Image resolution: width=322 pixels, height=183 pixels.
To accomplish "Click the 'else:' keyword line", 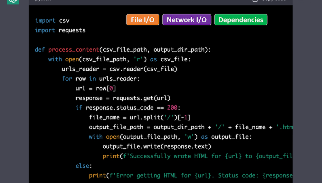I will click(84, 166).
